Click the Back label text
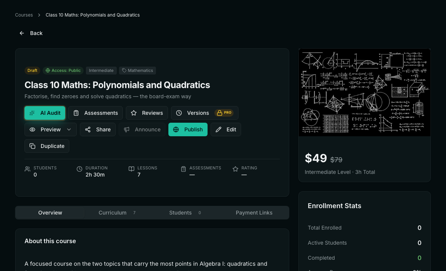 [36, 33]
